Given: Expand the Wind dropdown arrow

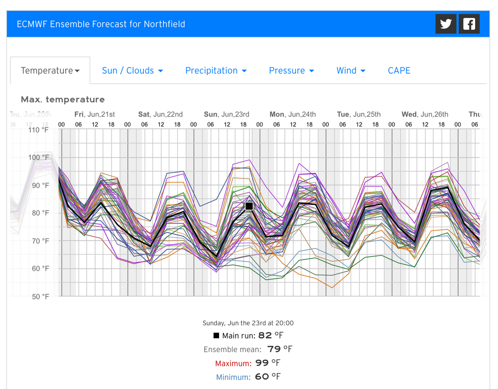Looking at the screenshot, I should click(363, 71).
